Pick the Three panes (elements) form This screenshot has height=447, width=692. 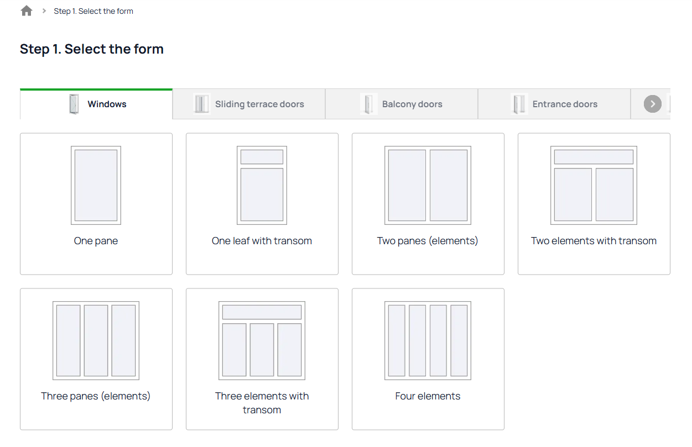[96, 340]
